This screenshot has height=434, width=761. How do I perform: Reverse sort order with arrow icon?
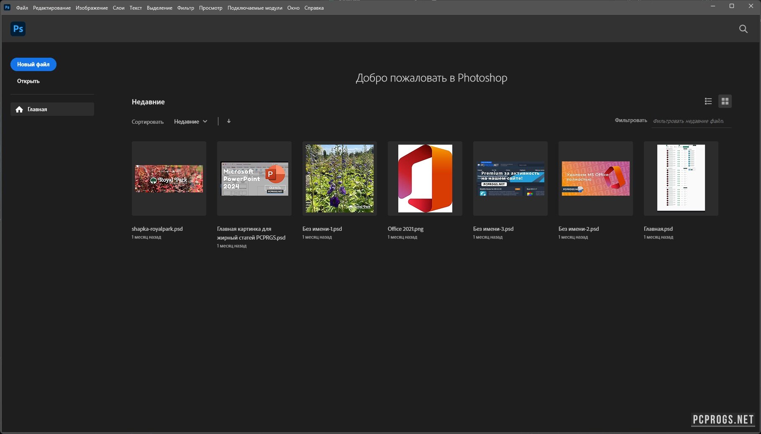[x=229, y=121]
